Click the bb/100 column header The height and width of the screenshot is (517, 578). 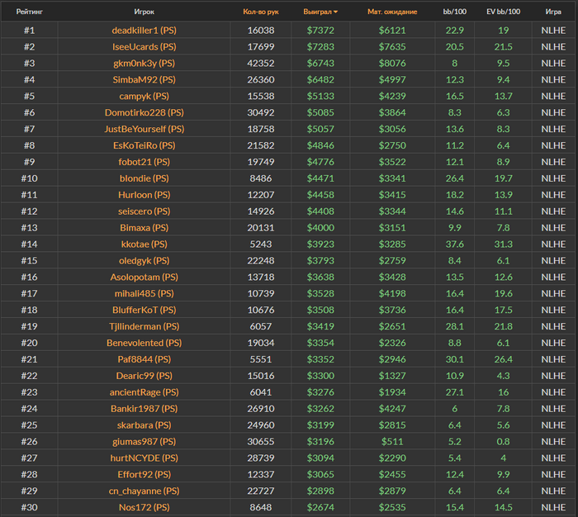(x=454, y=12)
